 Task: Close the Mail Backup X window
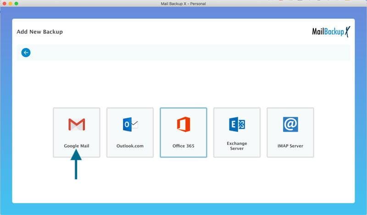click(x=4, y=4)
